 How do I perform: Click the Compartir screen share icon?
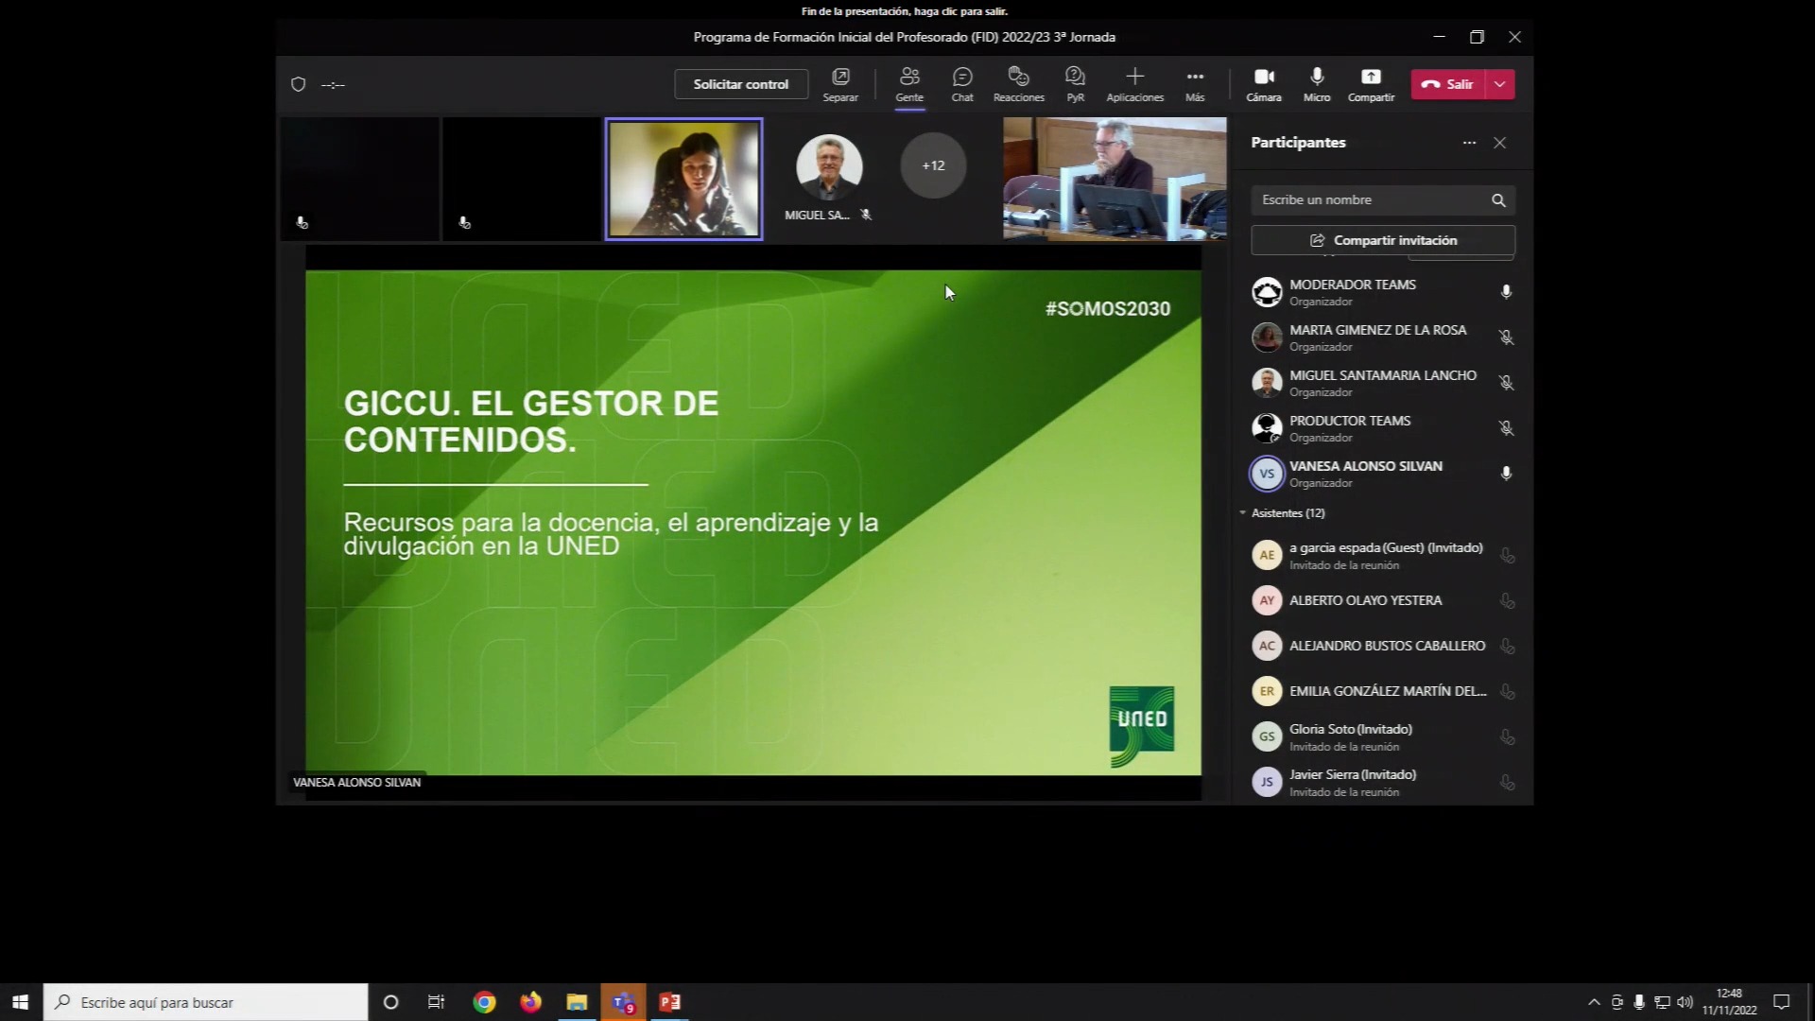coord(1371,84)
